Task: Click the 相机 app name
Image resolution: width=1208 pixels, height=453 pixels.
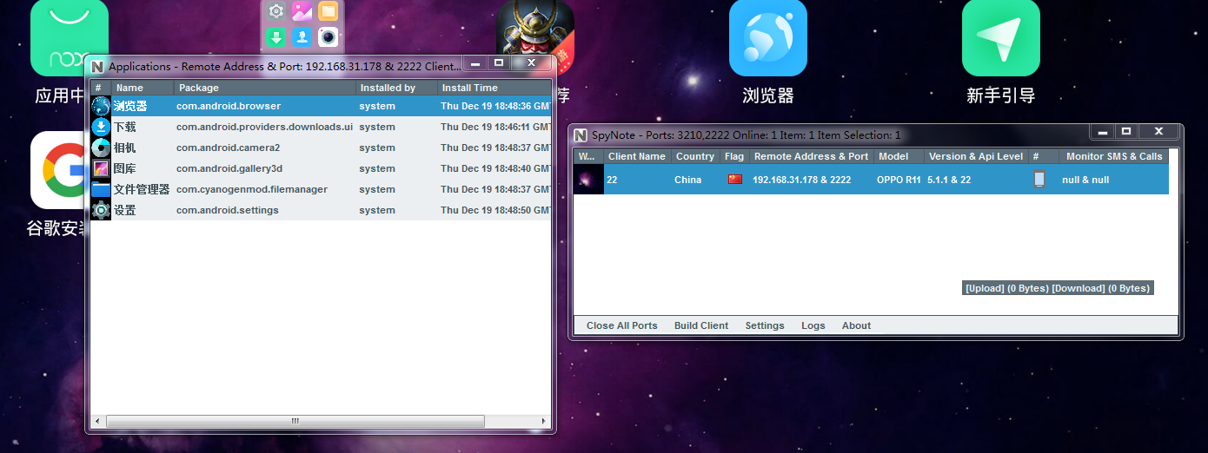Action: [125, 148]
